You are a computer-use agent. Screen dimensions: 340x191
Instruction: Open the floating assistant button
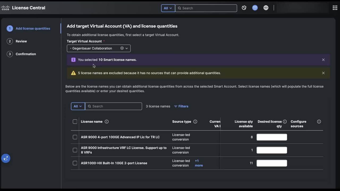pos(6,158)
